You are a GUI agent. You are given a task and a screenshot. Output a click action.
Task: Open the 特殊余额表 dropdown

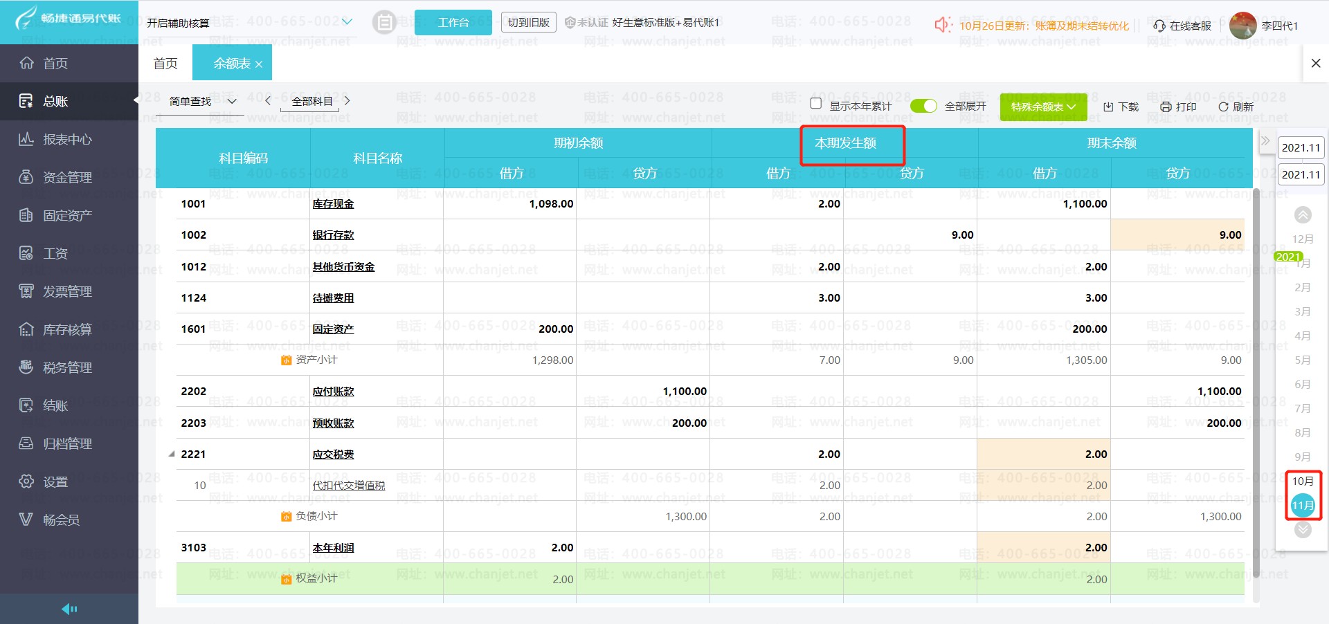pos(1042,107)
